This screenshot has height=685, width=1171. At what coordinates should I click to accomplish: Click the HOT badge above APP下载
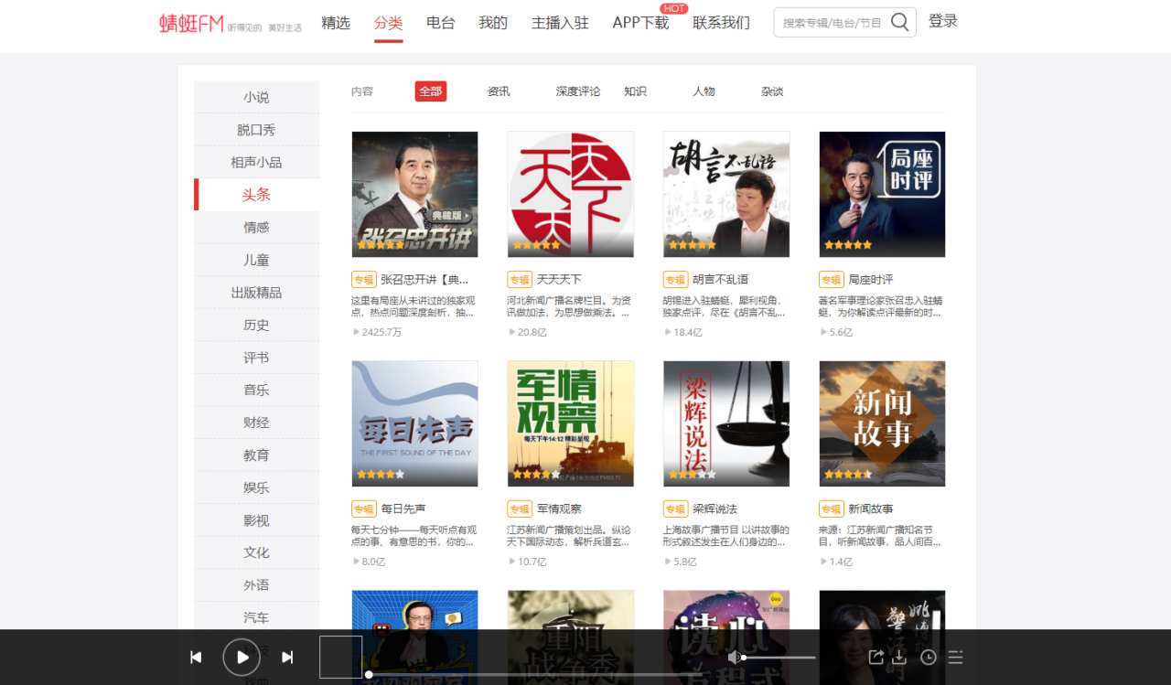674,8
